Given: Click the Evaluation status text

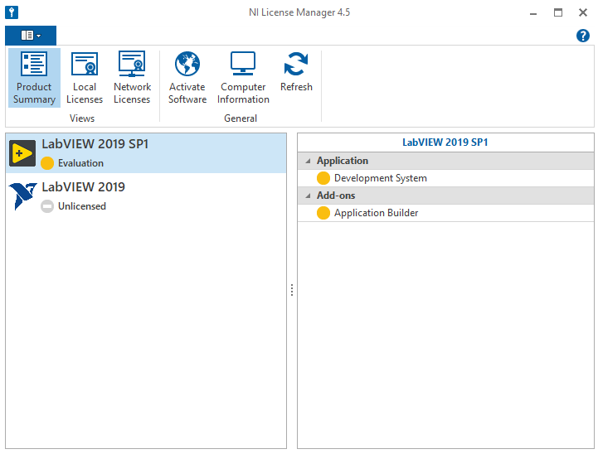Looking at the screenshot, I should [x=80, y=163].
